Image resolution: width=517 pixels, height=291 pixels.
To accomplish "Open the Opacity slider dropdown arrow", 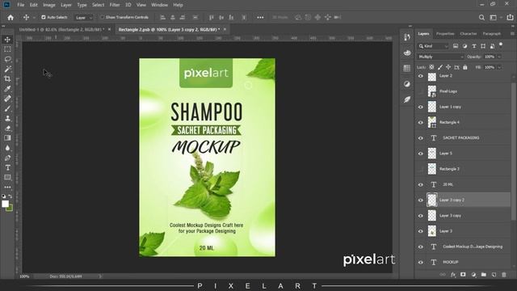I will 499,57.
